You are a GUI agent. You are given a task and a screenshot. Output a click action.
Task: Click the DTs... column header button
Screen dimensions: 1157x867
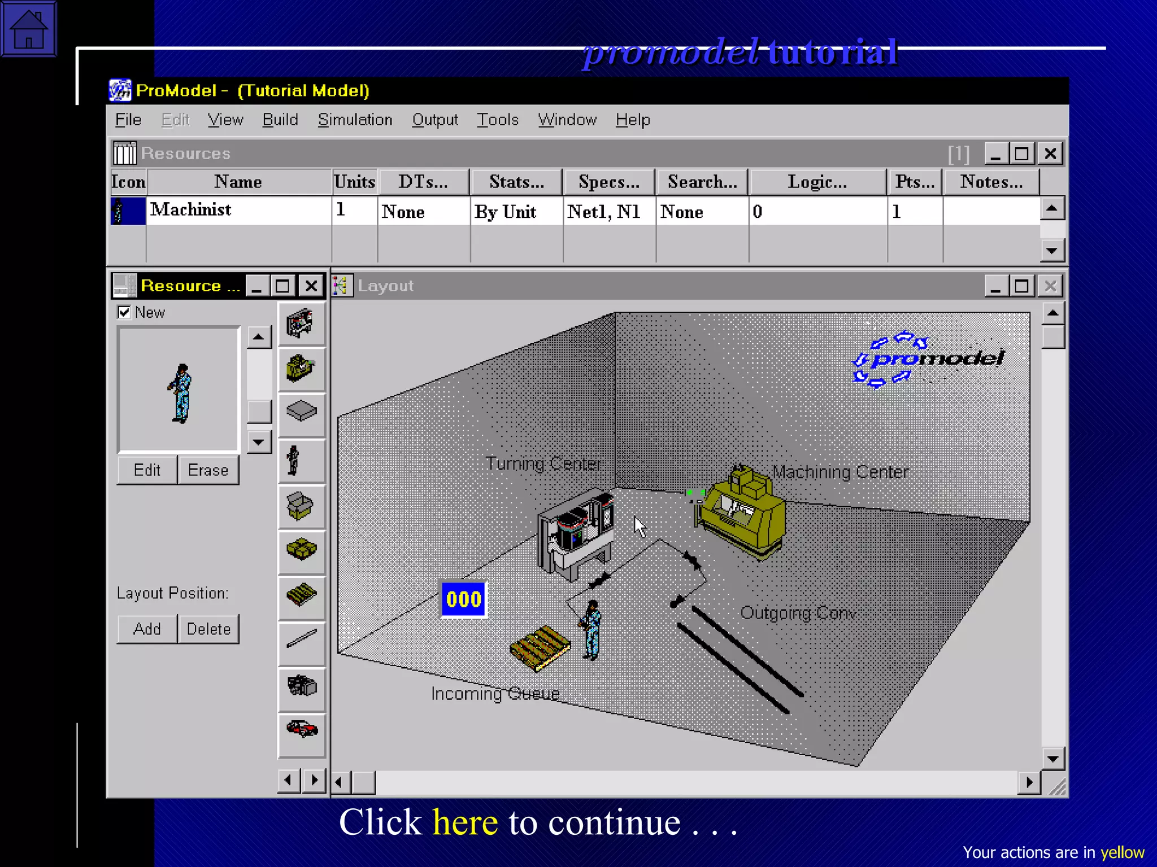tap(424, 182)
